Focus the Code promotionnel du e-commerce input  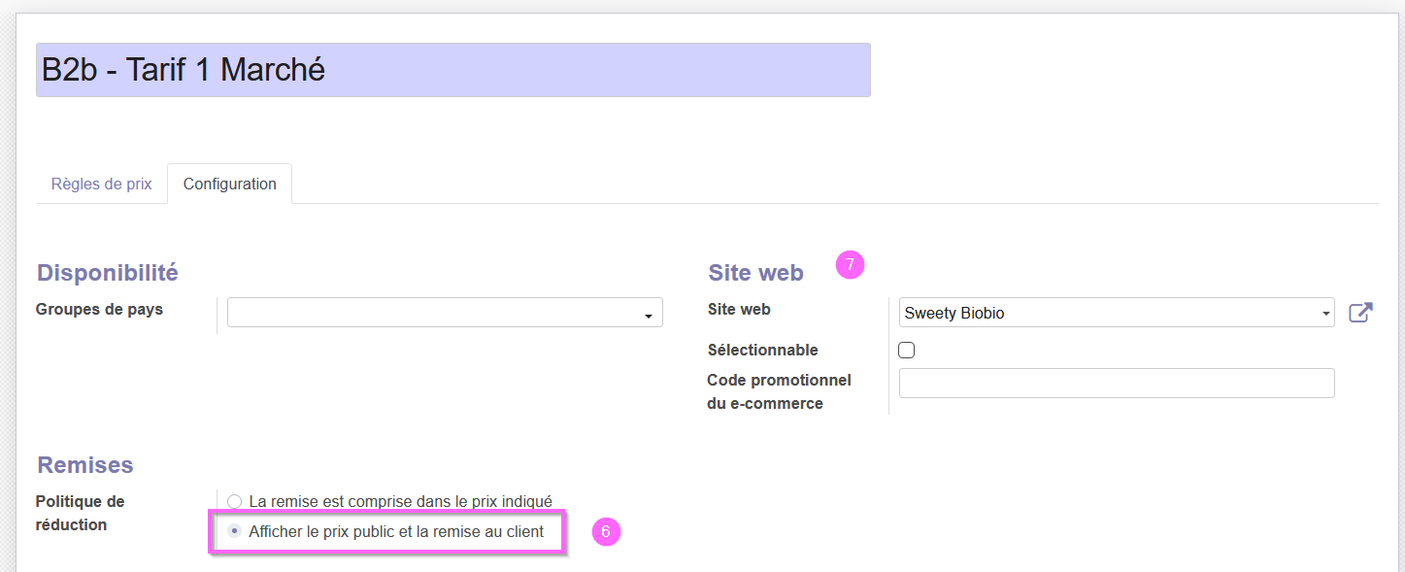point(1117,383)
